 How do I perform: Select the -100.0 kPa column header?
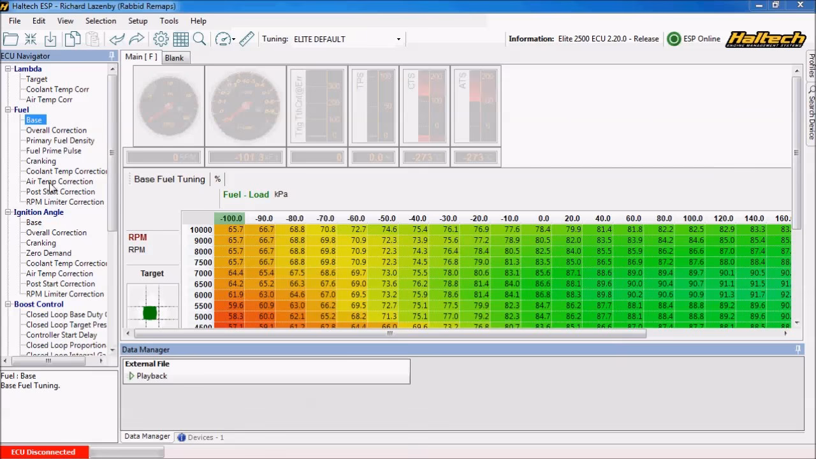pos(229,219)
